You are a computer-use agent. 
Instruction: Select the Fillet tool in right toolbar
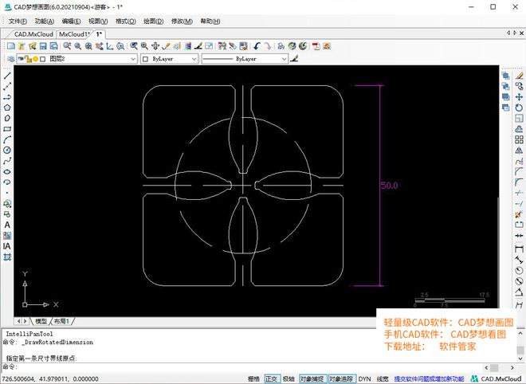tap(519, 182)
